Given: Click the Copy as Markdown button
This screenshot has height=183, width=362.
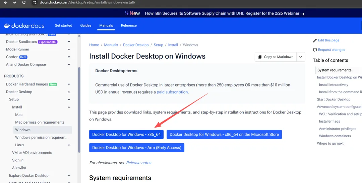Looking at the screenshot, I should (276, 57).
